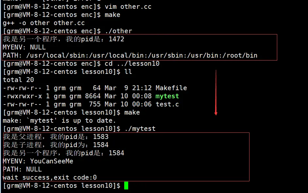
Task: Click the 'vim other.cc' command text
Action: [x=128, y=7]
